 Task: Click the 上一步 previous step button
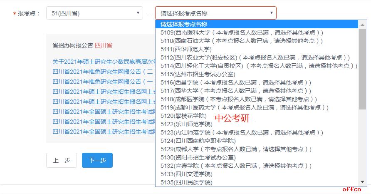(61, 160)
